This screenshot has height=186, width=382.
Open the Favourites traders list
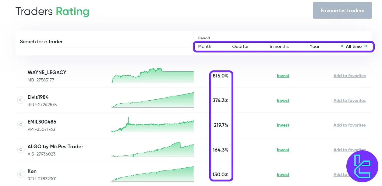coord(342,10)
